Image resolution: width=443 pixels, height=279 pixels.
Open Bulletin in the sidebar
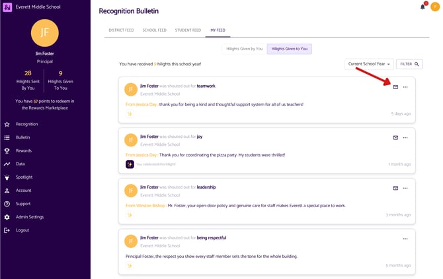(x=23, y=138)
